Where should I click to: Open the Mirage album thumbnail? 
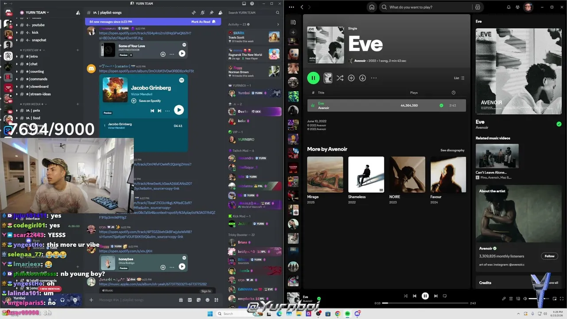[x=325, y=175]
